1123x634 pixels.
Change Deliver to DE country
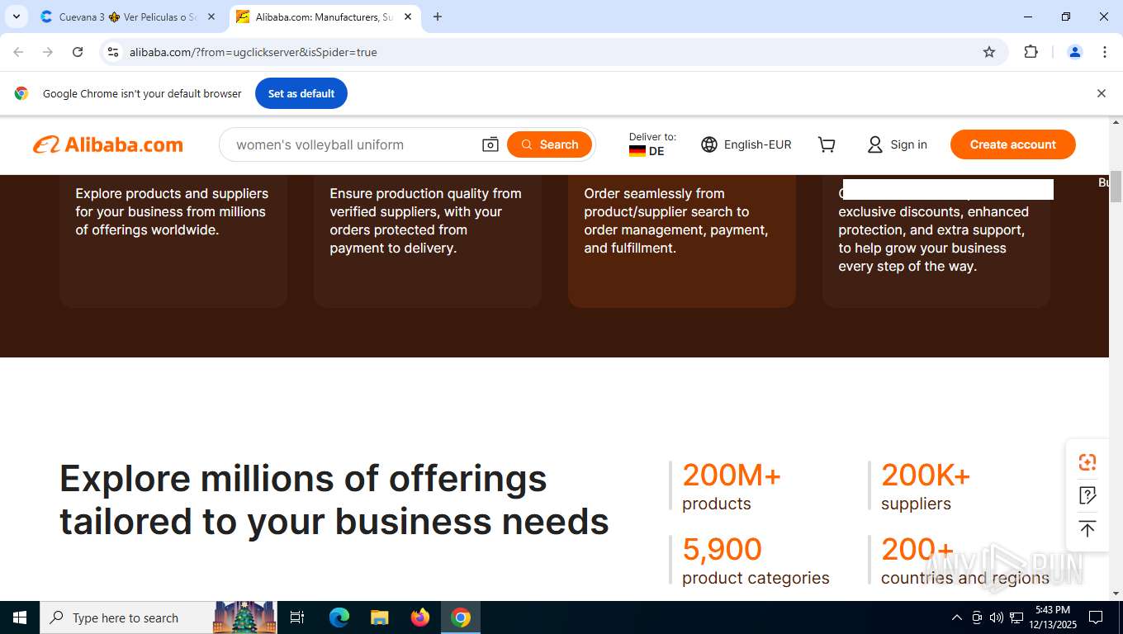(x=652, y=144)
